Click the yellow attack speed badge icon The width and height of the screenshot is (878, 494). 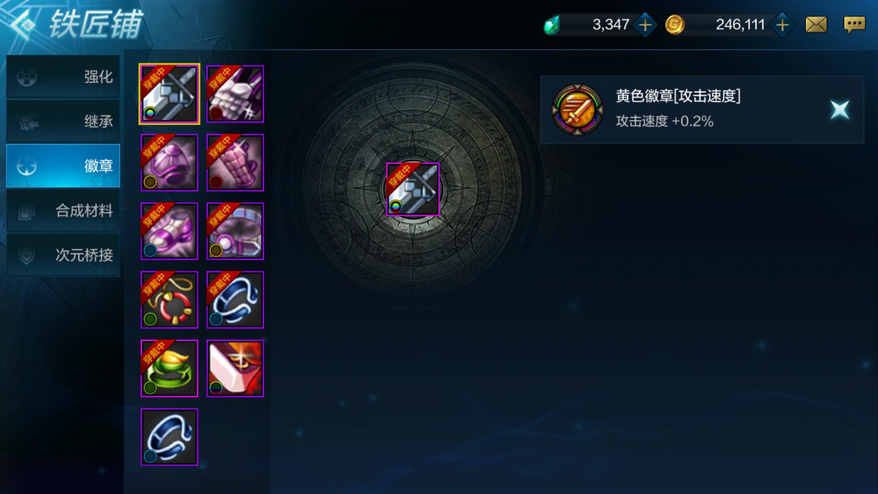(578, 110)
